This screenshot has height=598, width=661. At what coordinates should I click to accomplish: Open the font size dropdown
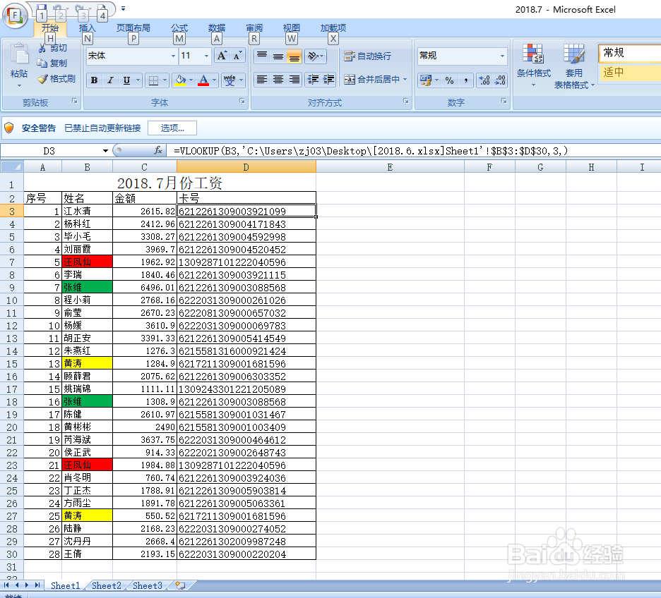coord(206,56)
